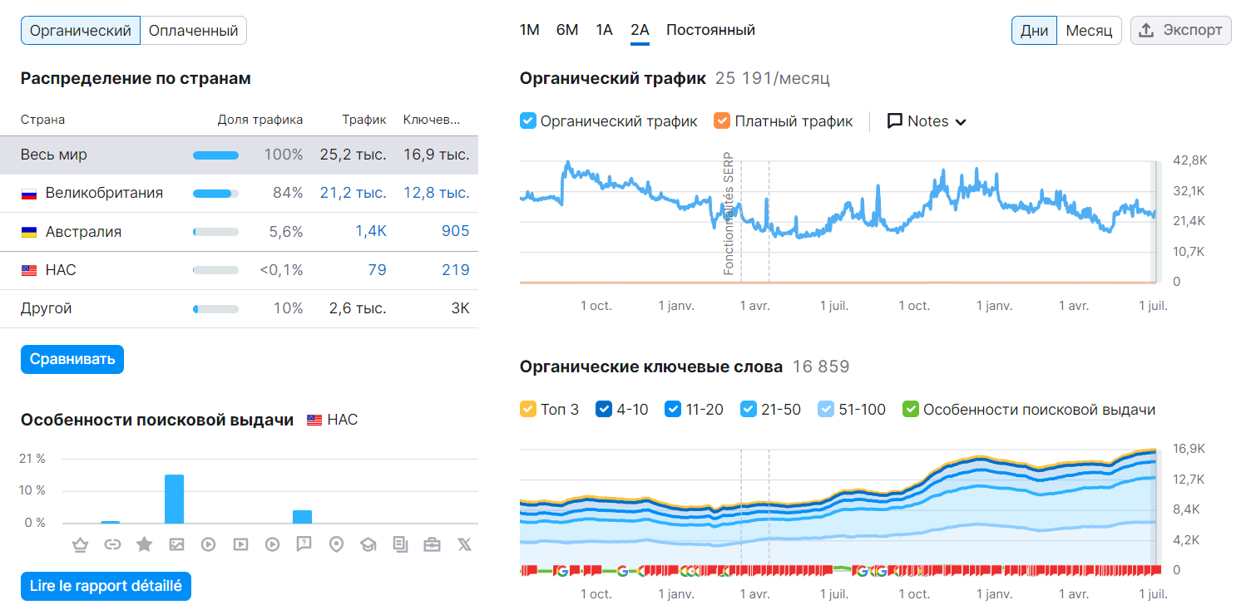Switch chart granularity to Месяц
This screenshot has height=605, width=1246.
(x=1090, y=30)
